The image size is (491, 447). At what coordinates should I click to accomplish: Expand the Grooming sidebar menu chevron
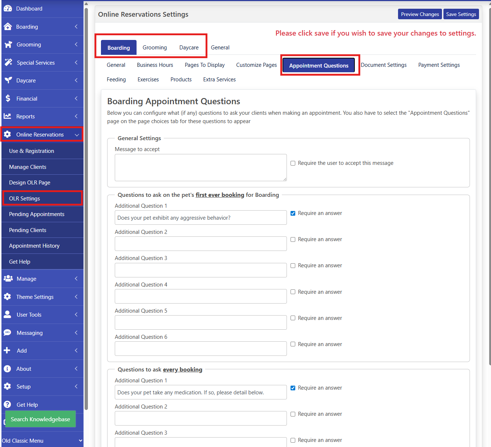click(x=76, y=44)
